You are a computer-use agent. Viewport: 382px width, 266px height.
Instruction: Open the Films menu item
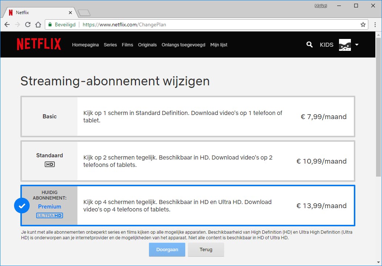[x=127, y=45]
